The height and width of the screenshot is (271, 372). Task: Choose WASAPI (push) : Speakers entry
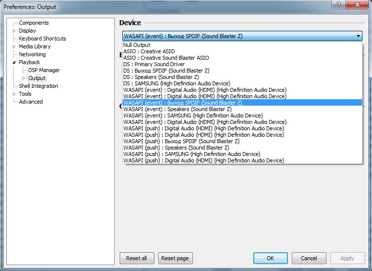(242, 148)
